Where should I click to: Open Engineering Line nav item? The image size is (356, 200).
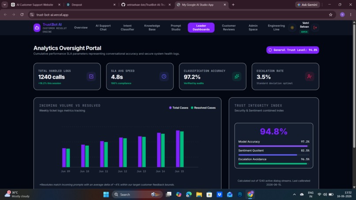pos(276,27)
